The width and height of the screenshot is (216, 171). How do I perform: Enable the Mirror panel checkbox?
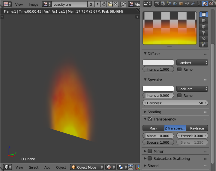150,151
